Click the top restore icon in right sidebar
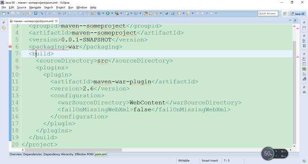Image resolution: width=308 pixels, height=164 pixels. (304, 23)
